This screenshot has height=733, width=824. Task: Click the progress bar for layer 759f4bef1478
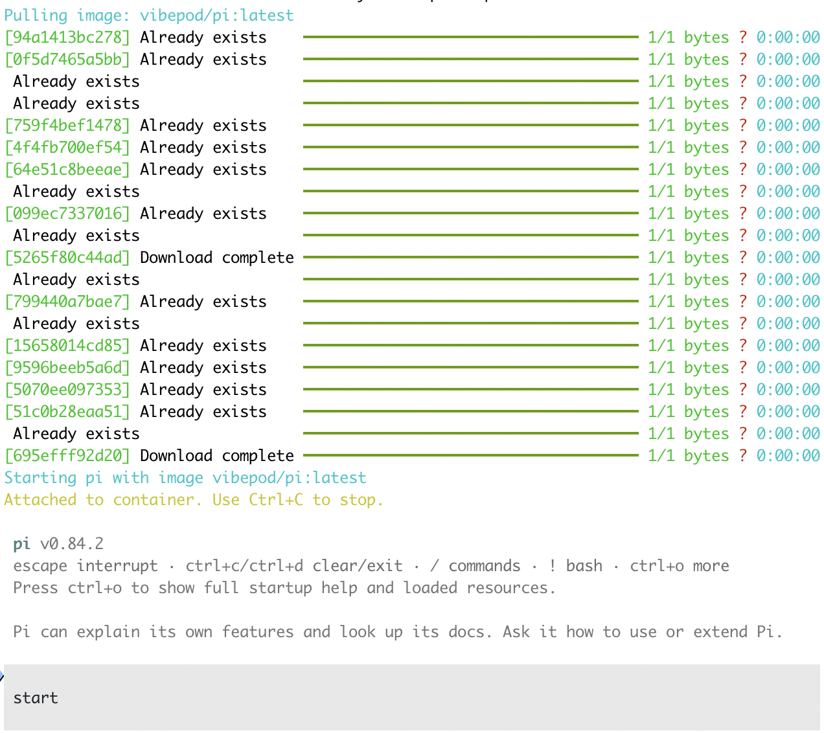[x=470, y=126]
